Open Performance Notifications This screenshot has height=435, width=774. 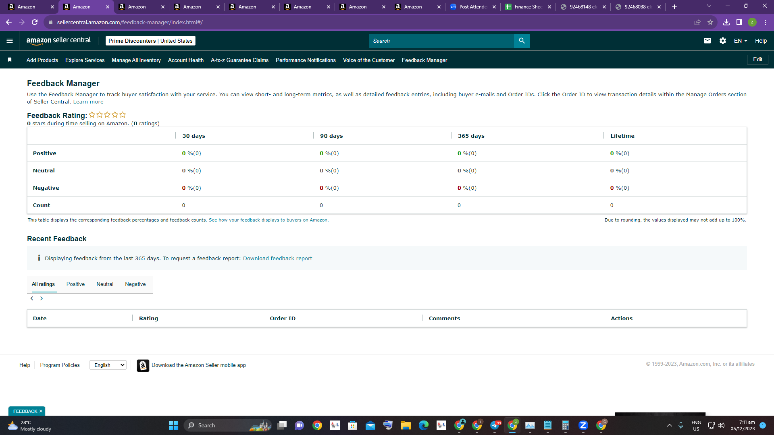[306, 60]
